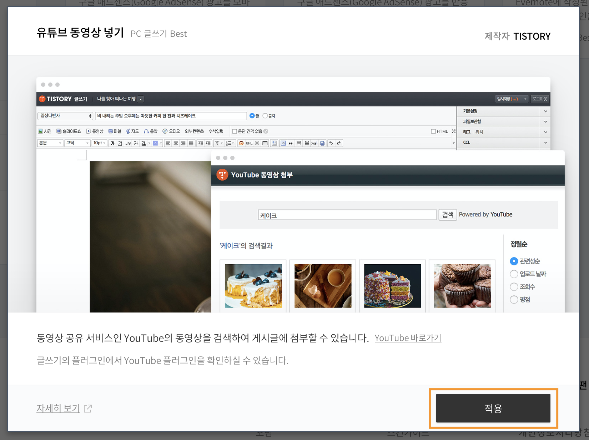589x440 pixels.
Task: Open the 10pt font size dropdown
Action: pyautogui.click(x=99, y=143)
